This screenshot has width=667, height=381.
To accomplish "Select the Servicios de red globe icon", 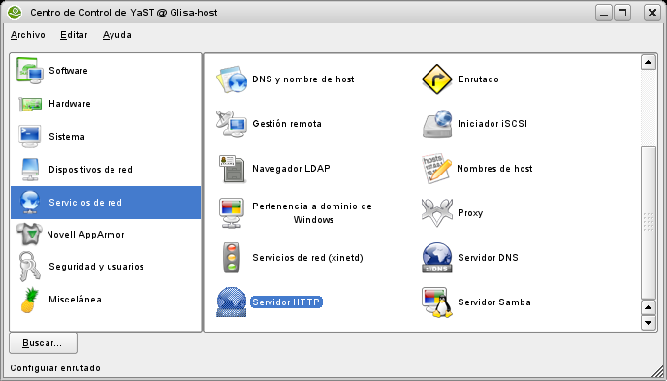I will coord(30,203).
